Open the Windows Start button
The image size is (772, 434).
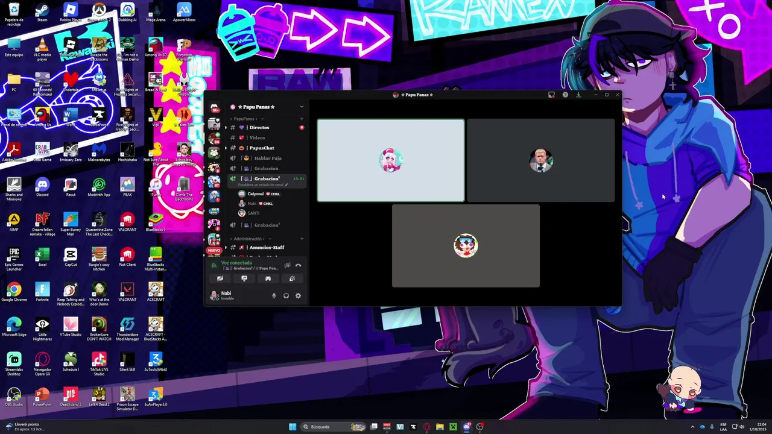point(293,427)
